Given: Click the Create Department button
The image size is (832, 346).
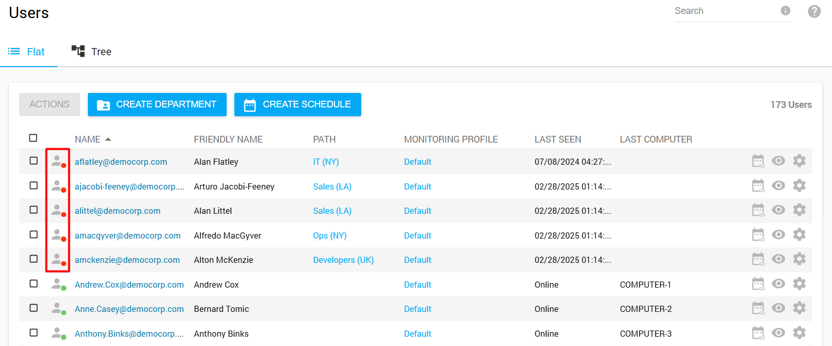Looking at the screenshot, I should pos(157,104).
